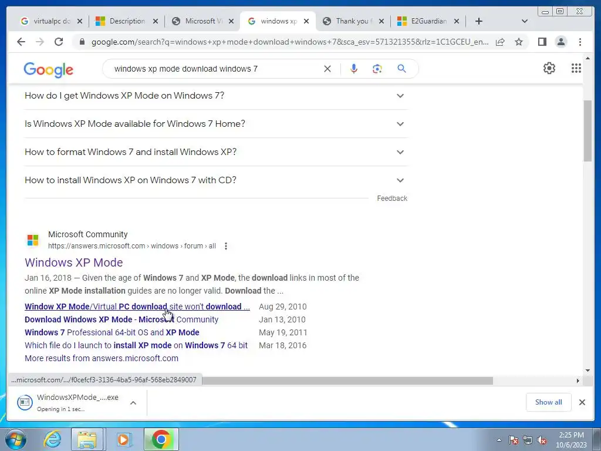This screenshot has height=451, width=601.
Task: Open 'Window XP Mode/Virtual PC download' link
Action: 137,307
